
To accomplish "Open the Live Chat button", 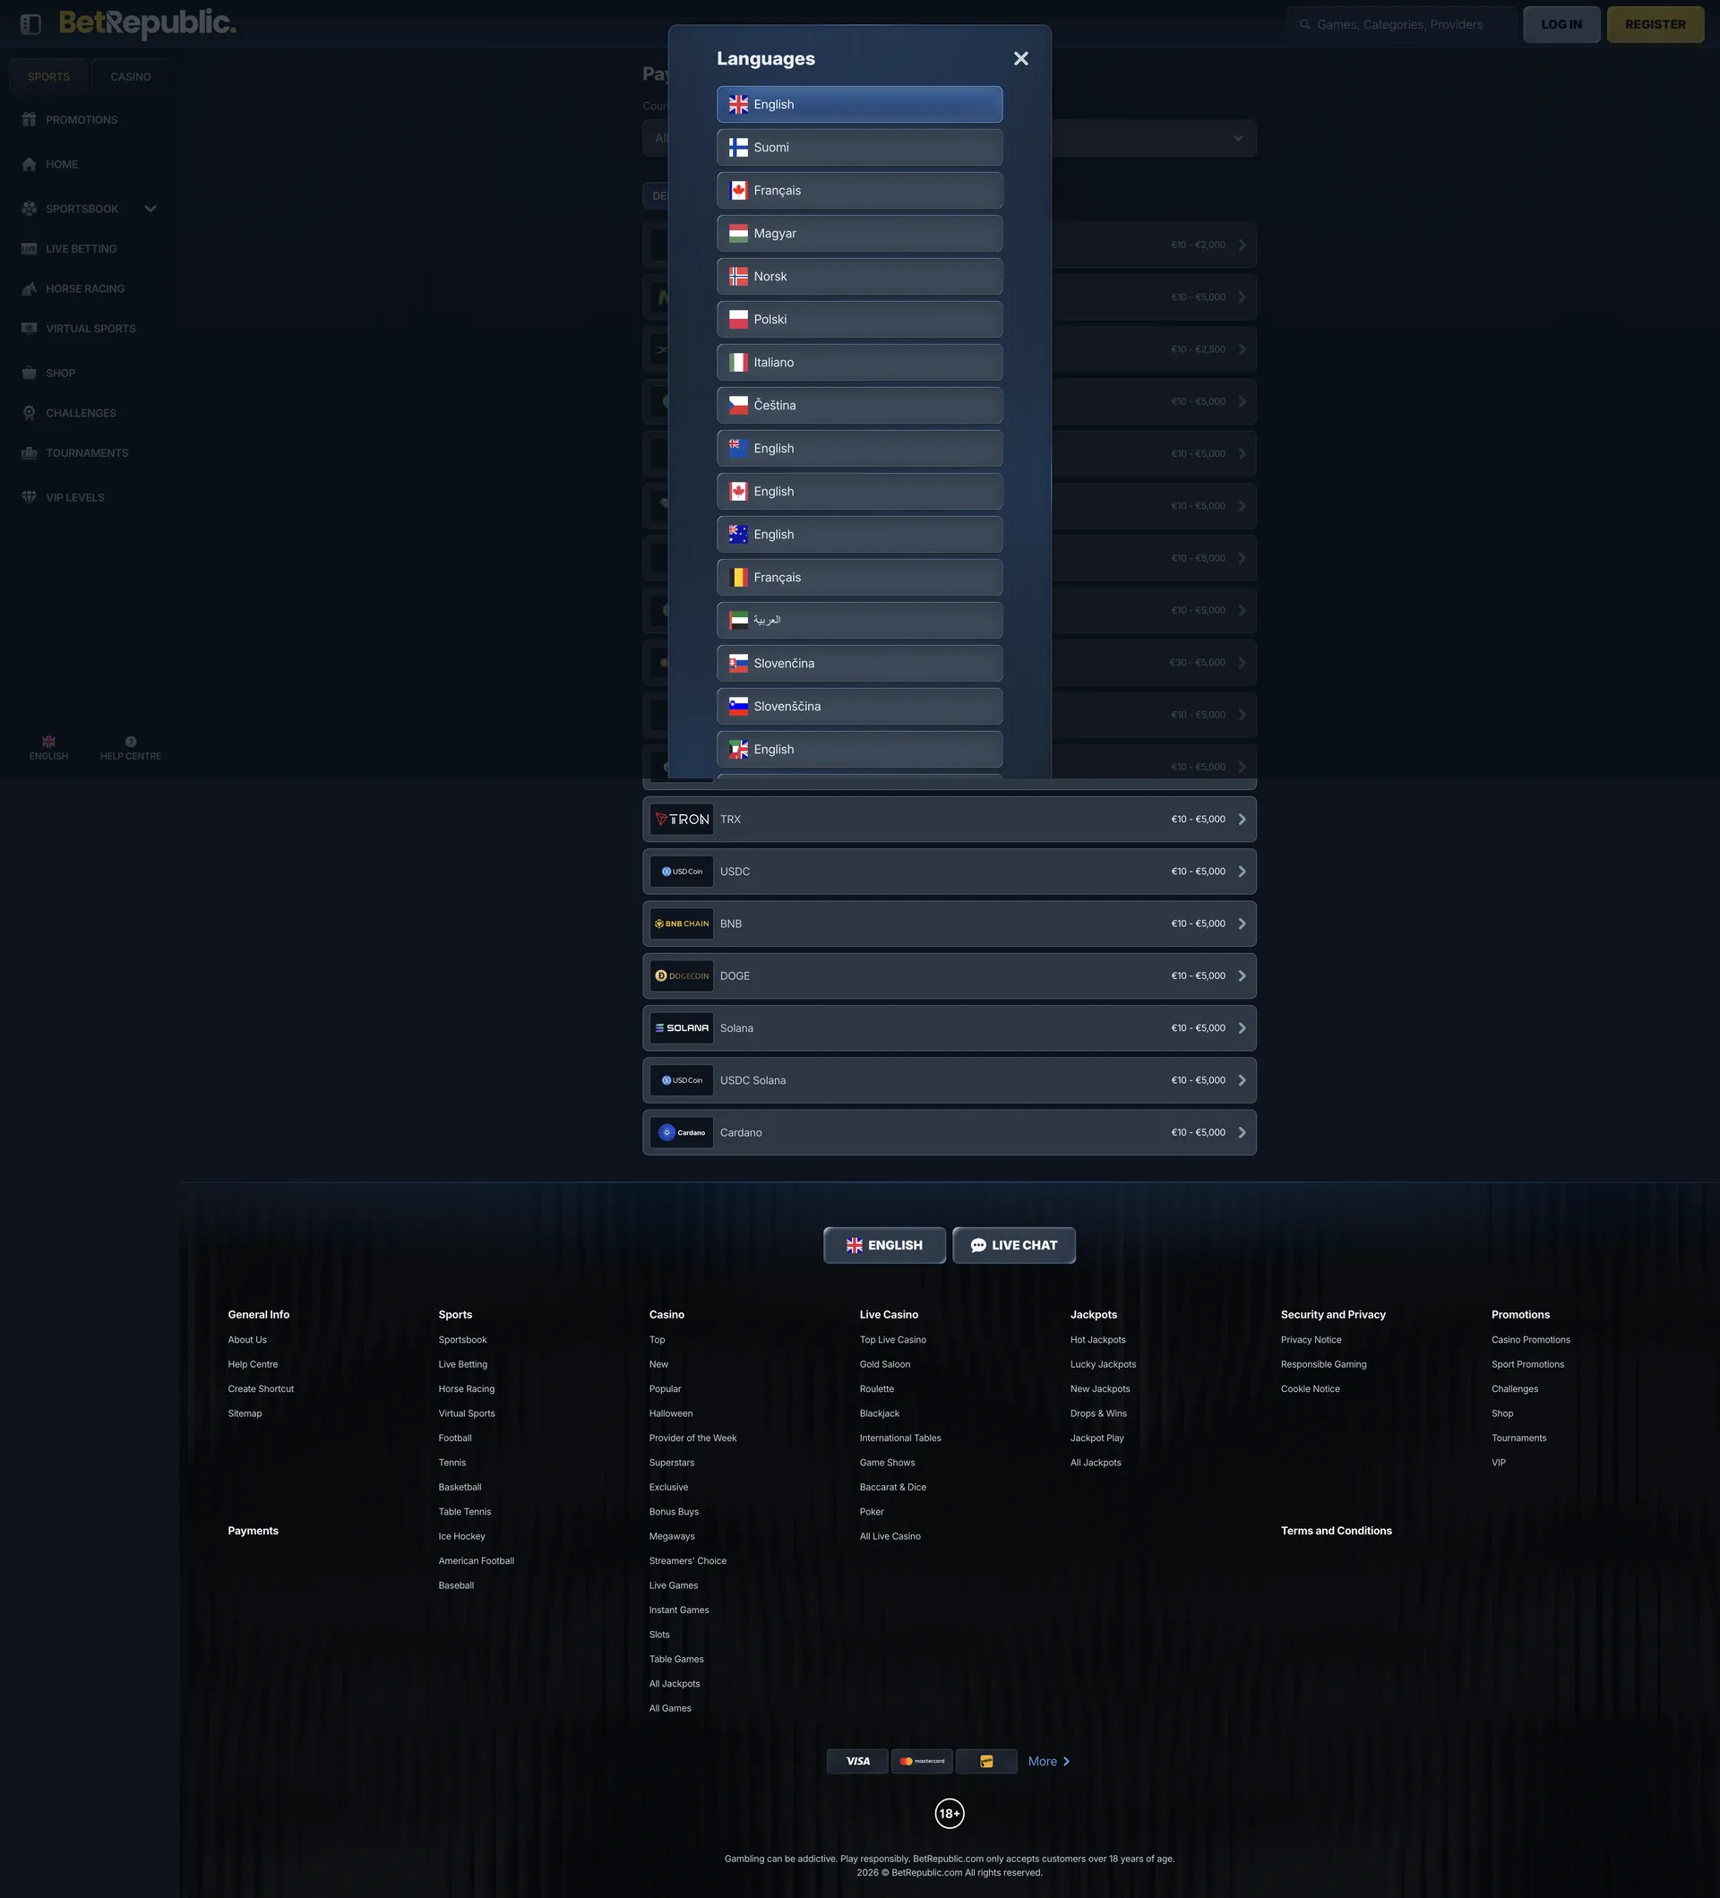I will (1013, 1246).
